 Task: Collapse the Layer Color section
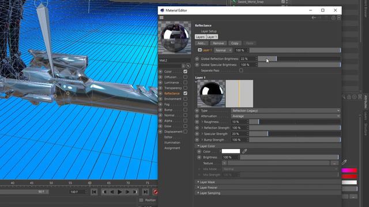click(x=198, y=146)
